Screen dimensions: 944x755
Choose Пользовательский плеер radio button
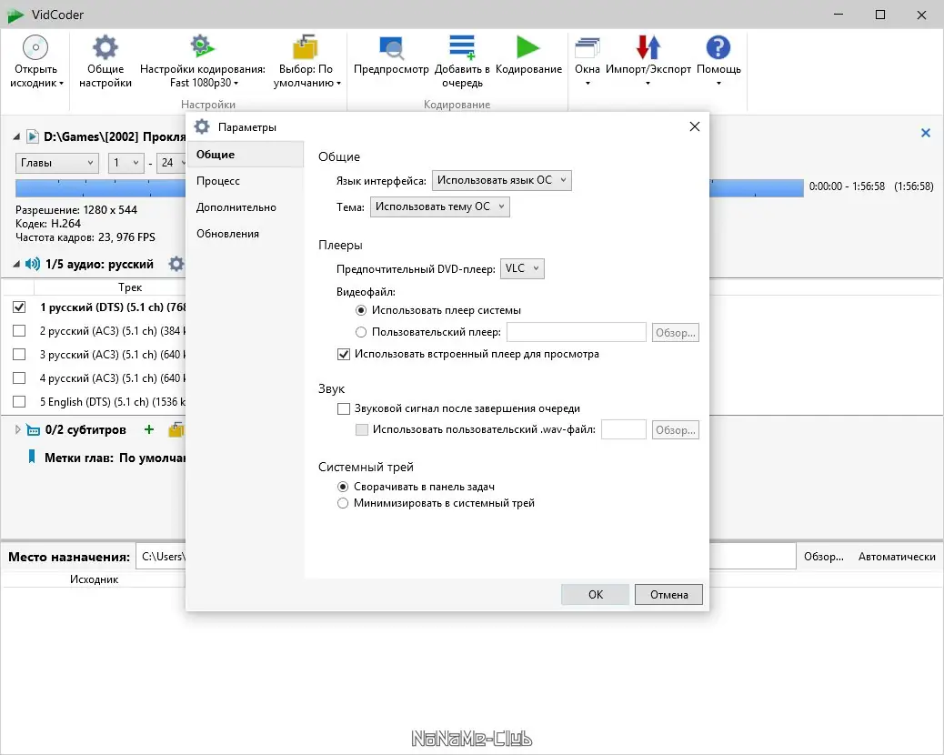coord(361,332)
